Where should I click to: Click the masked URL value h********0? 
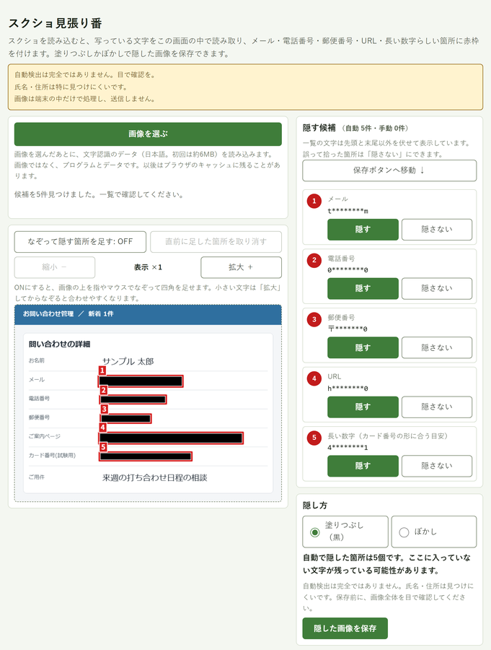348,389
